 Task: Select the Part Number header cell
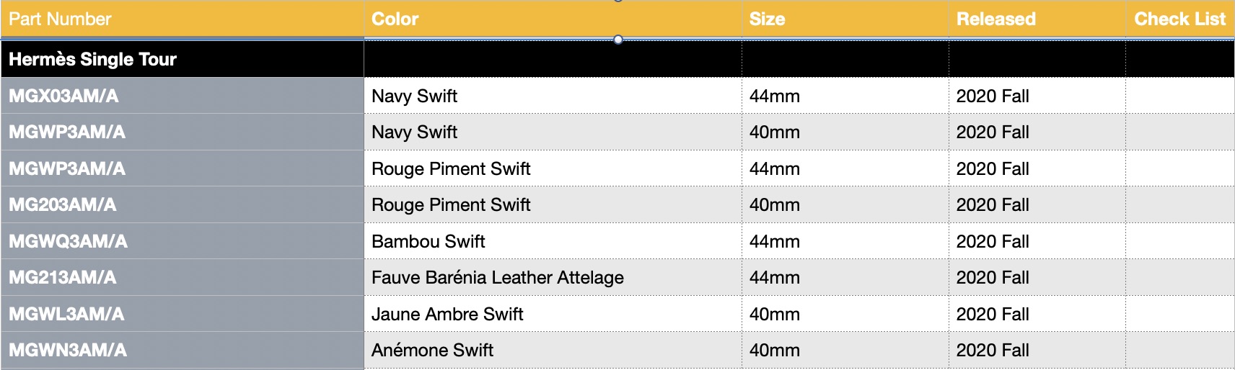[x=182, y=19]
